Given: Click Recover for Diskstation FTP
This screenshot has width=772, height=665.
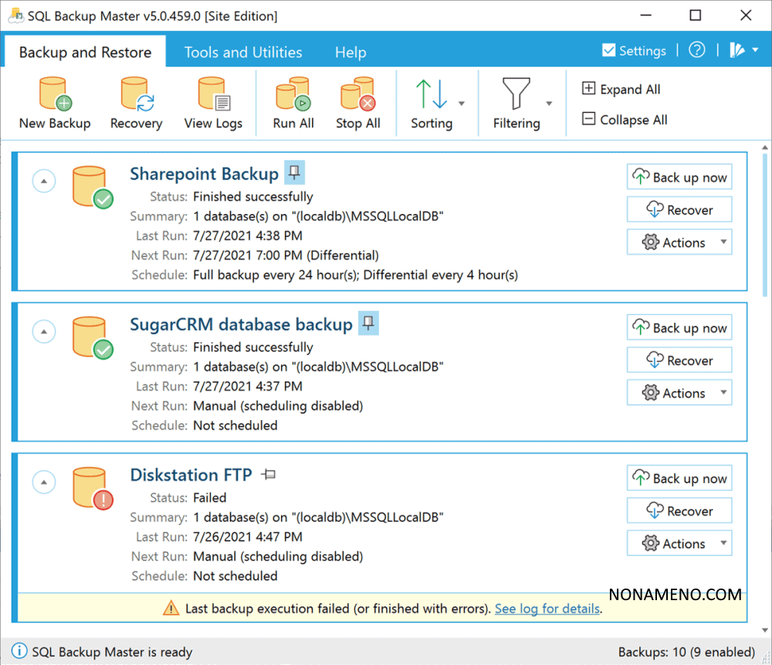Looking at the screenshot, I should click(x=679, y=511).
